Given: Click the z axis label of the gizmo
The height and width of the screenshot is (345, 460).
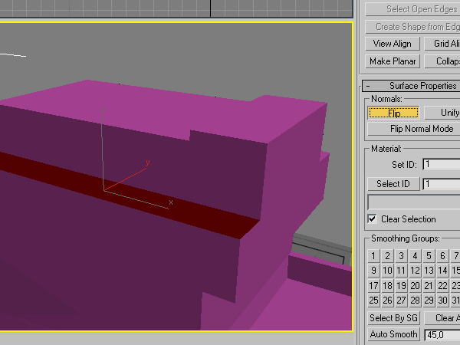Looking at the screenshot, I should (x=103, y=110).
